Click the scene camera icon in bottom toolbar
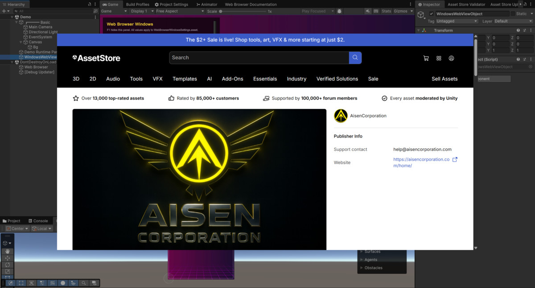Viewport: 535px width, 288px height. pos(94,283)
